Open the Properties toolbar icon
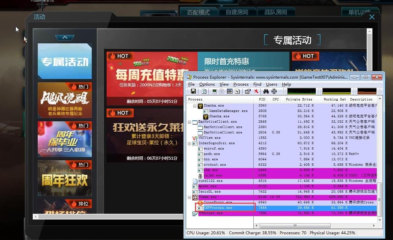 [248, 91]
